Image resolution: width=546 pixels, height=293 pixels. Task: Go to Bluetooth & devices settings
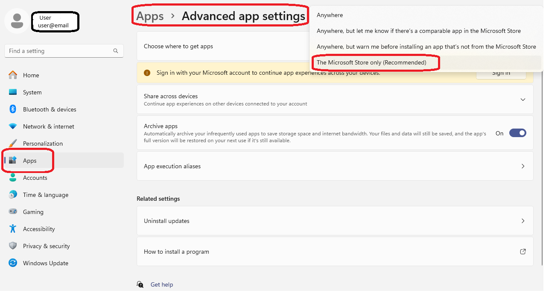(64, 109)
